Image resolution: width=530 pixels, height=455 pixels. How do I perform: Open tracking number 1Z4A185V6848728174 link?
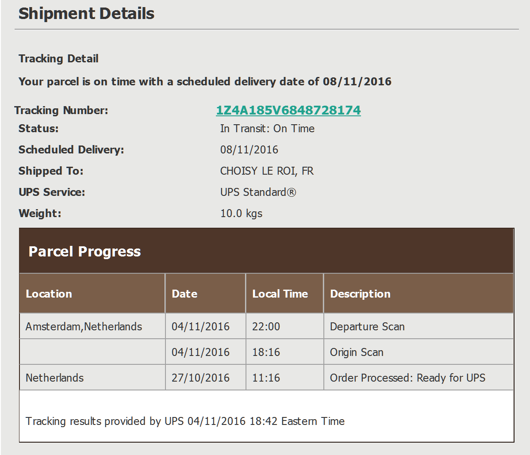click(x=288, y=110)
